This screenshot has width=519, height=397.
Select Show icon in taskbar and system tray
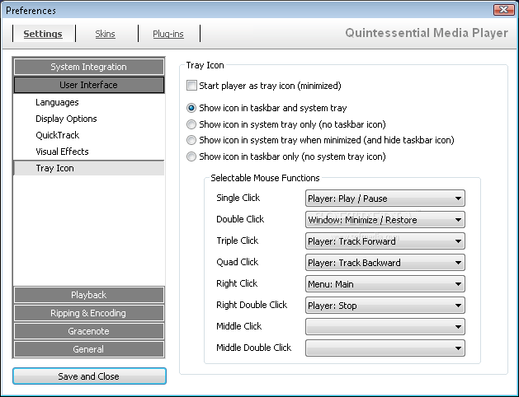click(x=191, y=108)
